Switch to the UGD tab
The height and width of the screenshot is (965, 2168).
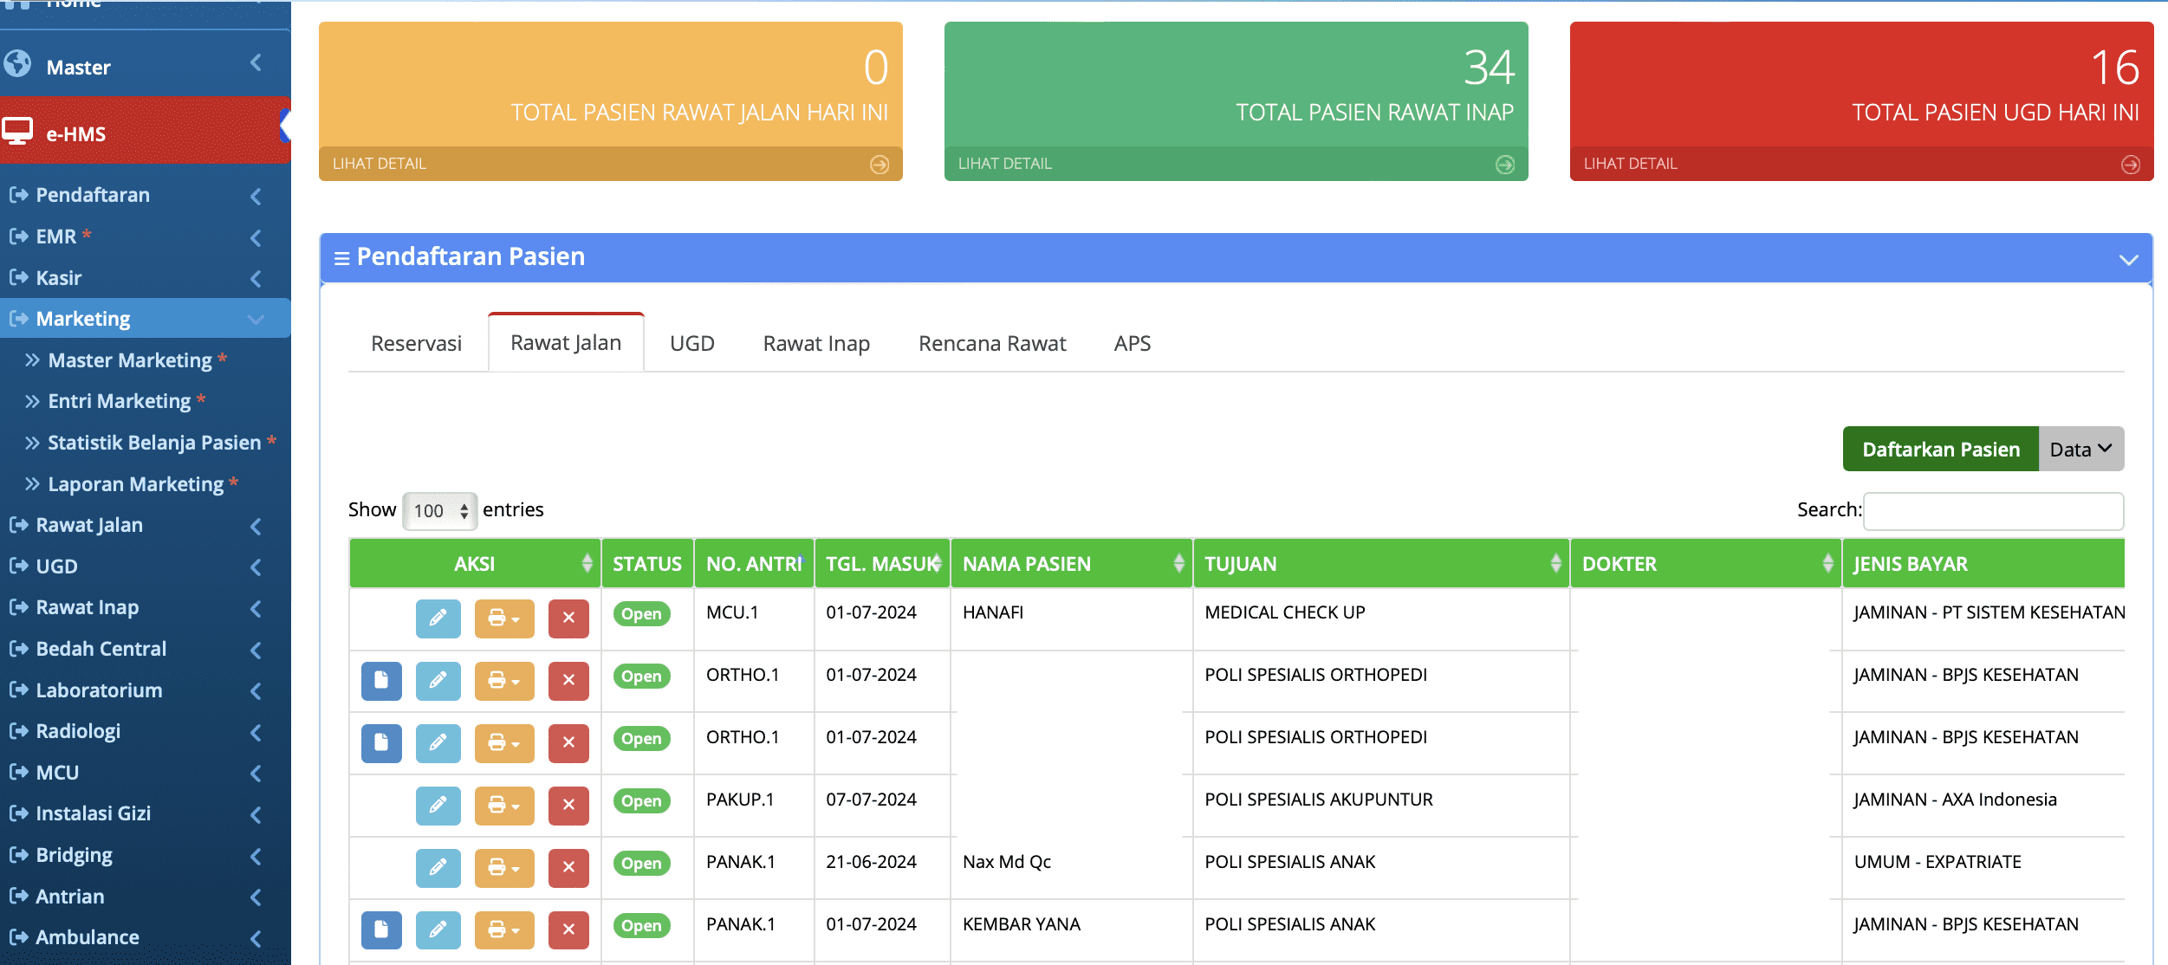click(x=691, y=343)
